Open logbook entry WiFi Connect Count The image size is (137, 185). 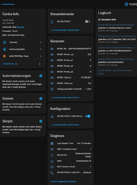(x=115, y=72)
